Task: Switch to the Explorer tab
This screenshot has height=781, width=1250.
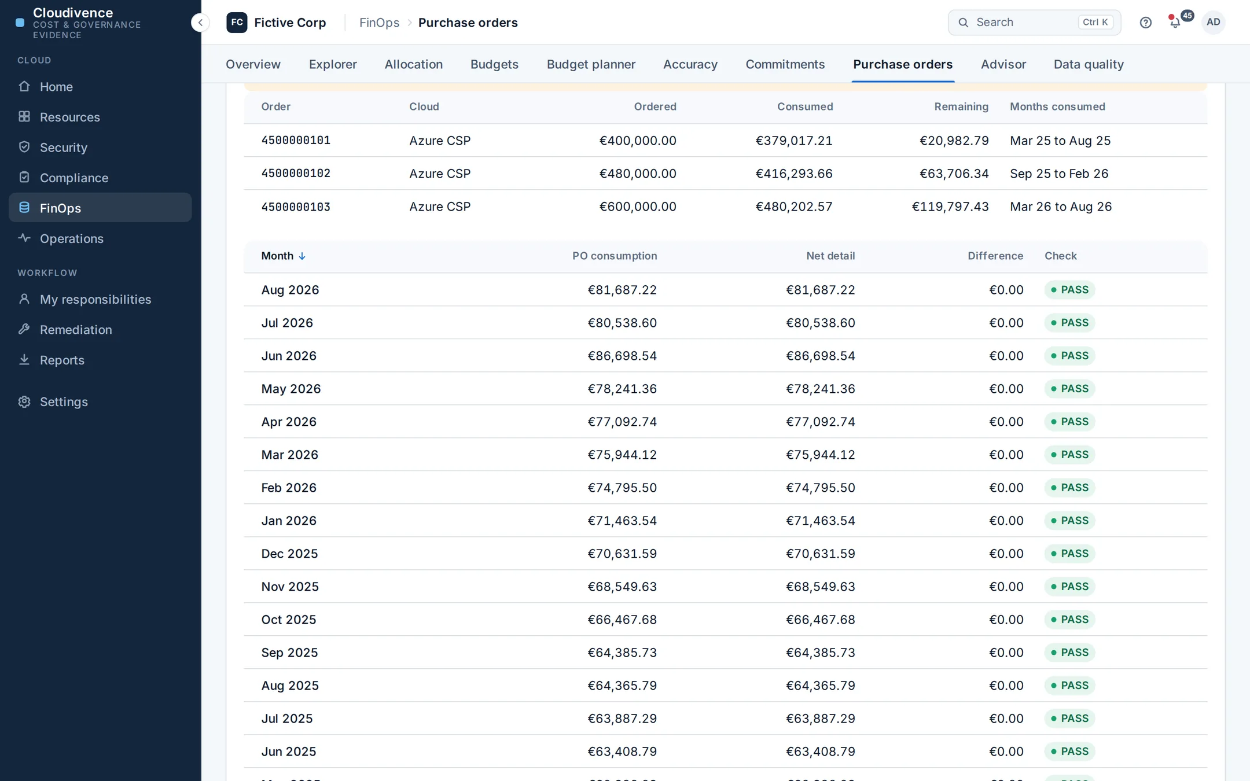Action: point(333,64)
